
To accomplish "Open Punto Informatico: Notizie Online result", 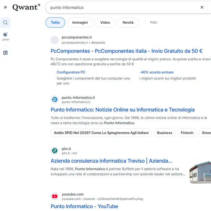I will 123,110.
